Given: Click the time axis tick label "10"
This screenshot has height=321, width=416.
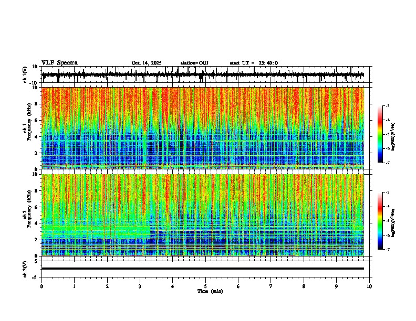Looking at the screenshot, I should [369, 286].
